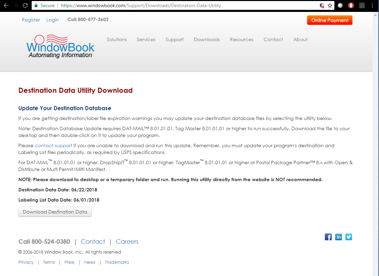Open the Support menu
Viewport: 379px width, 276px height.
click(174, 39)
